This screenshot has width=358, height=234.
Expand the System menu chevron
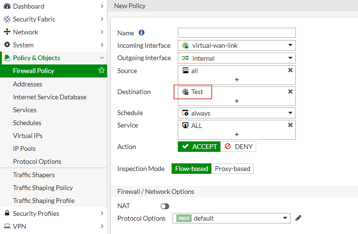[x=102, y=45]
